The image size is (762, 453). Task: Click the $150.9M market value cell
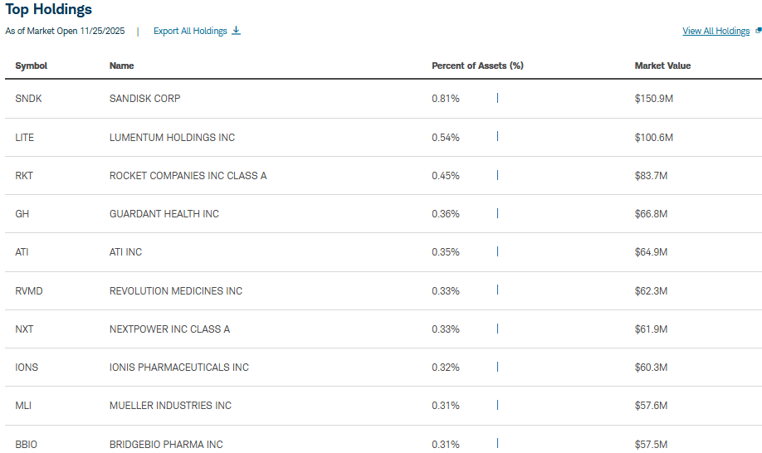[x=654, y=99]
